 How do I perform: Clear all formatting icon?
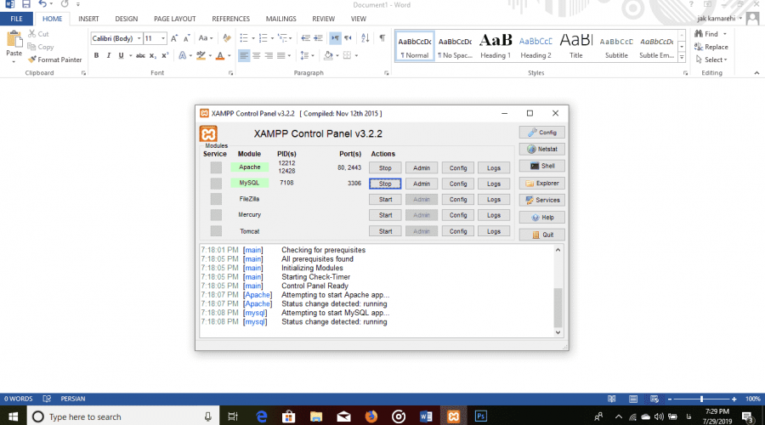click(x=227, y=38)
